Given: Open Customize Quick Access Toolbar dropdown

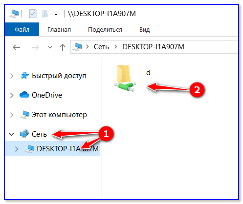Looking at the screenshot, I should [x=56, y=14].
